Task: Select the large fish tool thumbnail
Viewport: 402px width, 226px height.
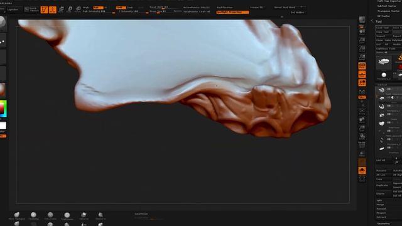Action: pyautogui.click(x=384, y=62)
